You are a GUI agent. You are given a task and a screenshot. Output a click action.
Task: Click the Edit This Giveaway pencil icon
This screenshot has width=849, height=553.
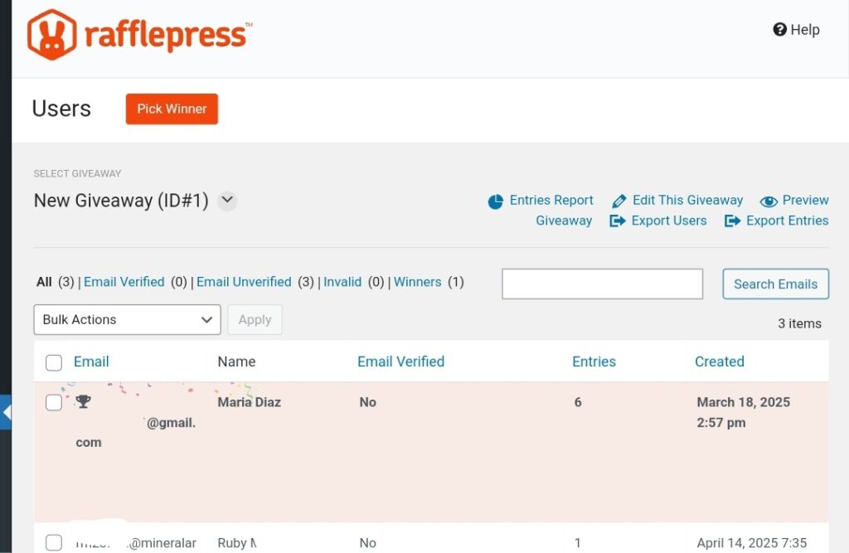tap(619, 201)
